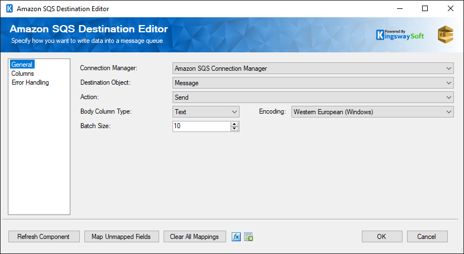Decrease Batch Size with down arrow
Viewport: 464px width, 254px height.
[235, 129]
